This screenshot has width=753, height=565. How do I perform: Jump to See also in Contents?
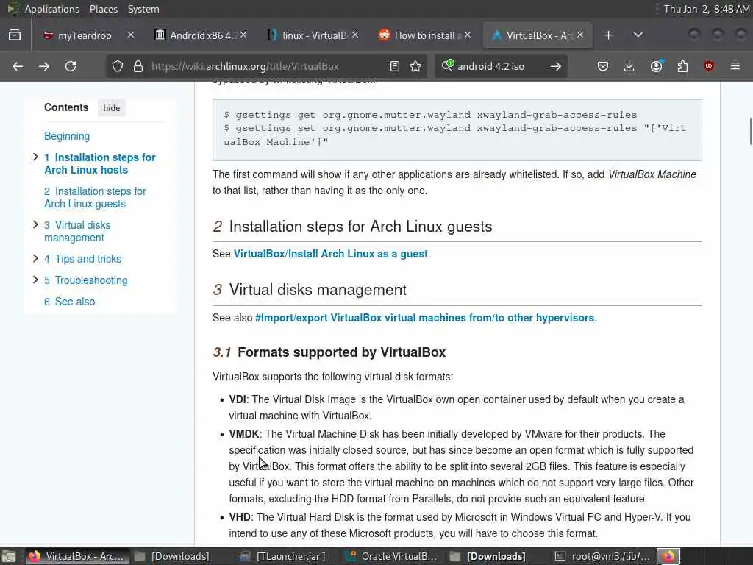70,302
